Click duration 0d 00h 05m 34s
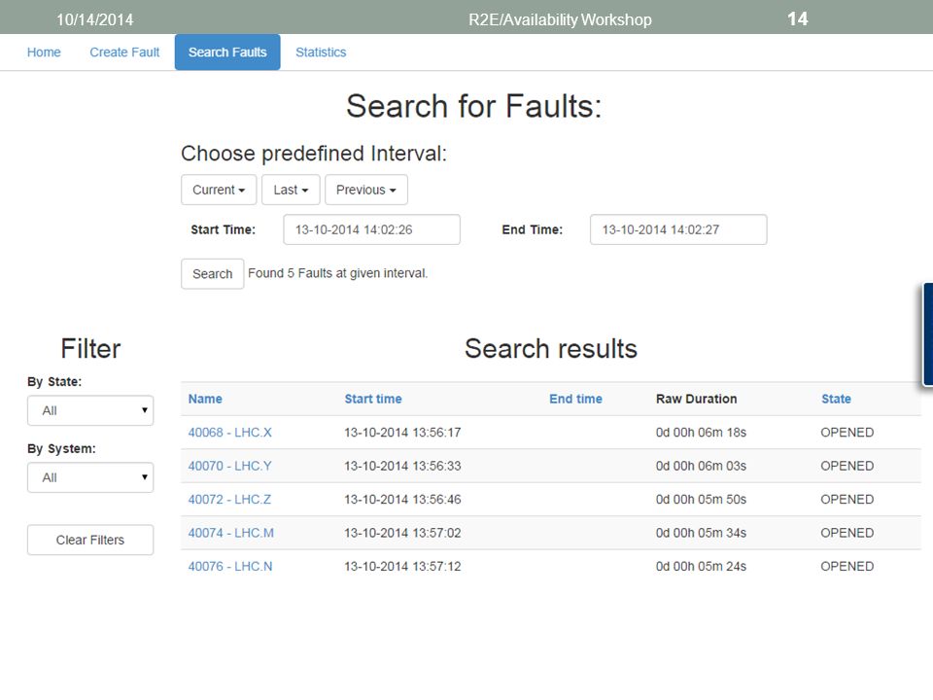The image size is (933, 700). tap(701, 533)
